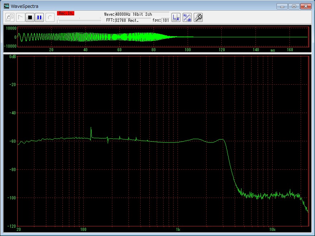Click the fps value box
315x236 pixels.
(x=165, y=20)
